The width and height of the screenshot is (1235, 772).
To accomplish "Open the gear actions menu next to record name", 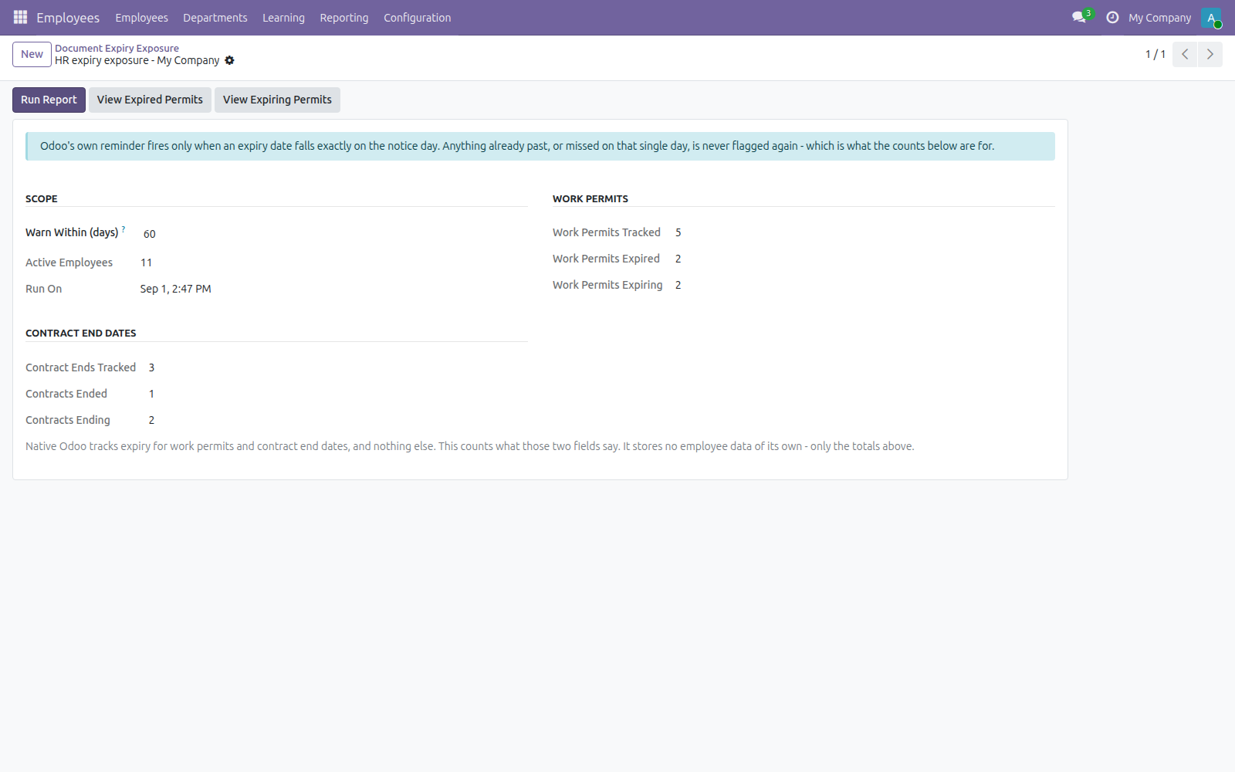I will pos(229,60).
